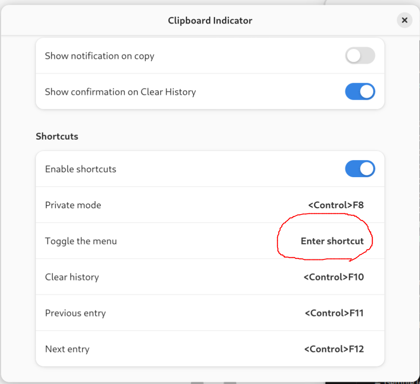This screenshot has width=420, height=384.
Task: Click the Enter shortcut field
Action: coord(332,241)
